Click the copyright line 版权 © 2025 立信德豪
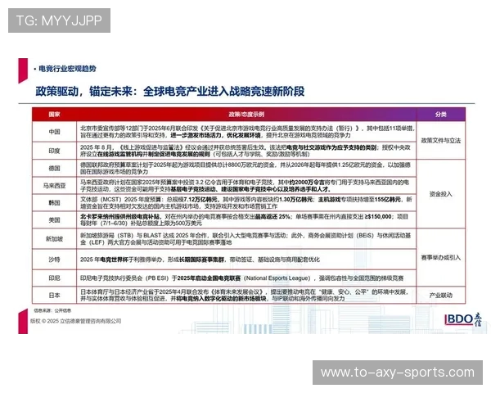The width and height of the screenshot is (491, 393). [76, 321]
